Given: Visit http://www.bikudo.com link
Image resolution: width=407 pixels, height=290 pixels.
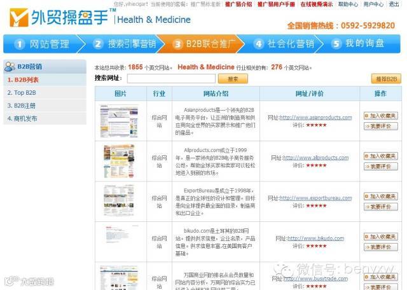Looking at the screenshot, I should tap(316, 238).
